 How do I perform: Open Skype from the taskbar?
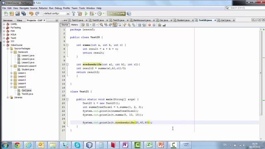click(77, 145)
